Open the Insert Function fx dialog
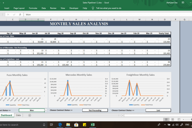The height and width of the screenshot is (128, 192). (20, 15)
